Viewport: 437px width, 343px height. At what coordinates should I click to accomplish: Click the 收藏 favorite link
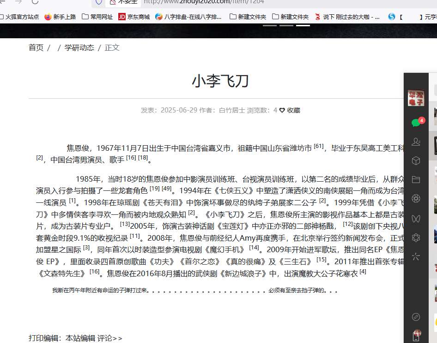pyautogui.click(x=293, y=110)
